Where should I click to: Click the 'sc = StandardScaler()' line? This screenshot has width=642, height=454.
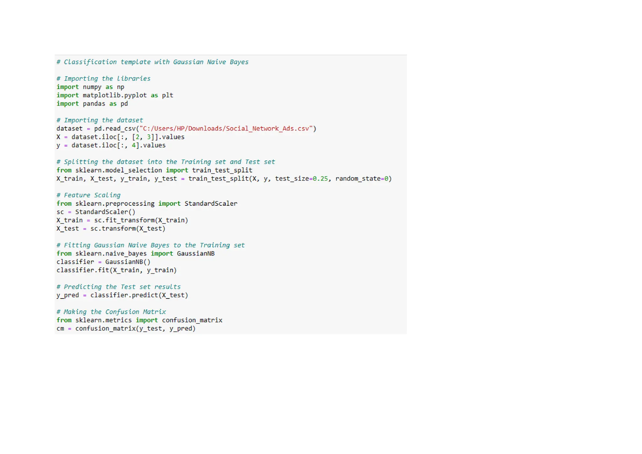pyautogui.click(x=96, y=212)
